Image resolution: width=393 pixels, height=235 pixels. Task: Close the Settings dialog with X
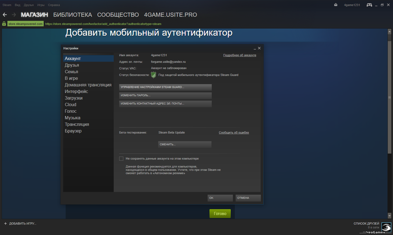[259, 48]
